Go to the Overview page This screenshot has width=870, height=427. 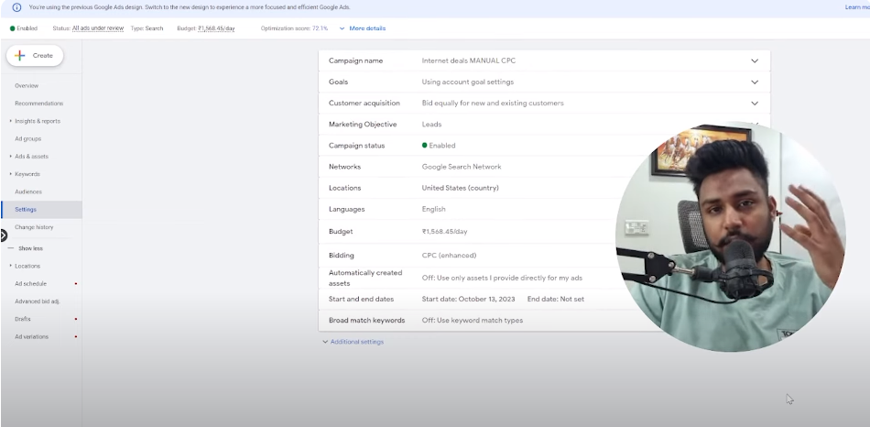[x=27, y=85]
